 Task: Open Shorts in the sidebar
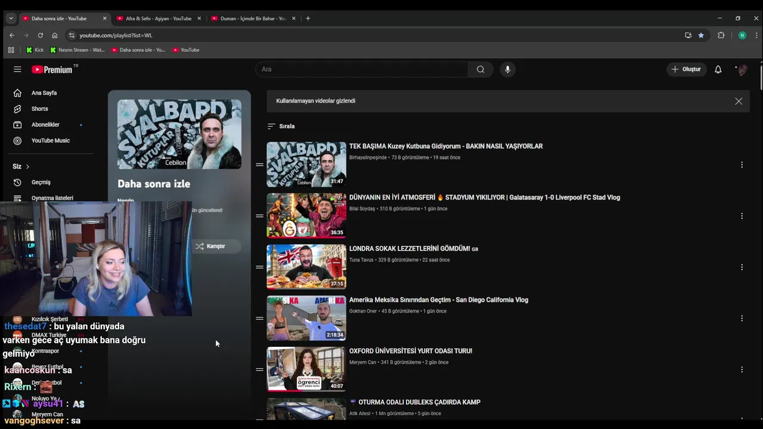pyautogui.click(x=39, y=109)
